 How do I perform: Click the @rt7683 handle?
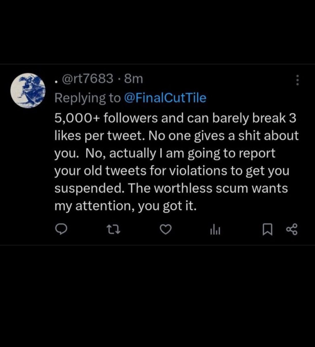coord(88,79)
